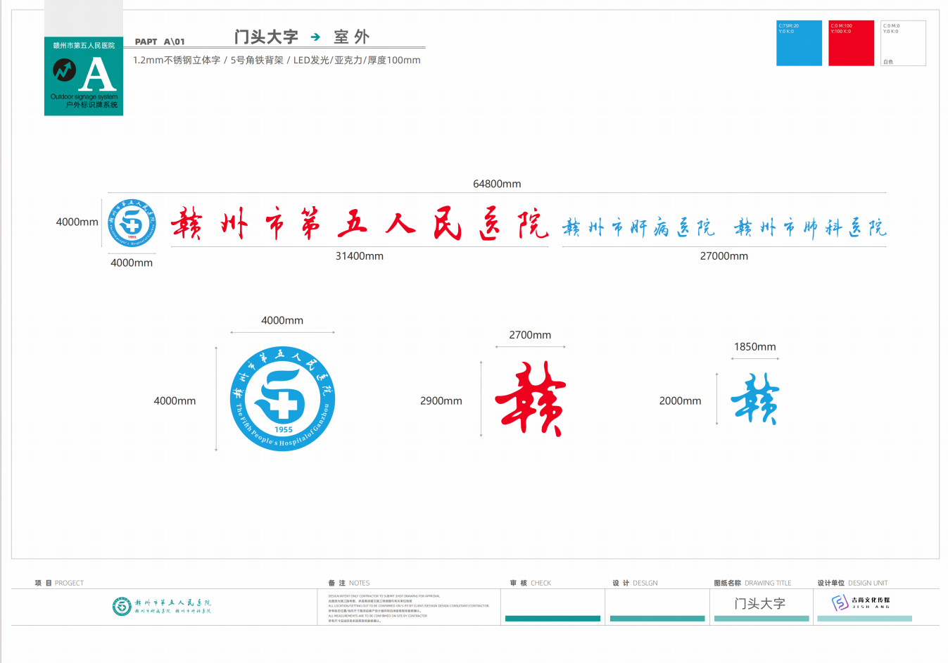This screenshot has width=948, height=663.
Task: Click 赣州市第五人民医院 text on the teal badge
Action: tap(84, 46)
